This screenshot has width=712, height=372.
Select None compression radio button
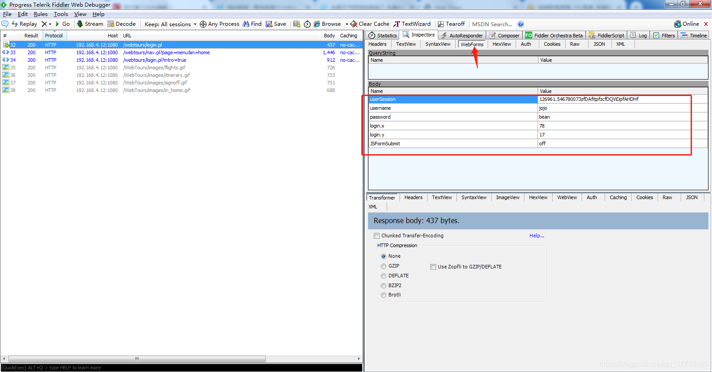[384, 256]
